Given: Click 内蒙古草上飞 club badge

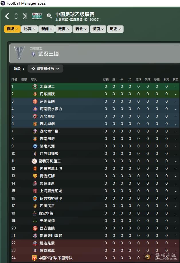Looking at the screenshot, I should 35,168.
